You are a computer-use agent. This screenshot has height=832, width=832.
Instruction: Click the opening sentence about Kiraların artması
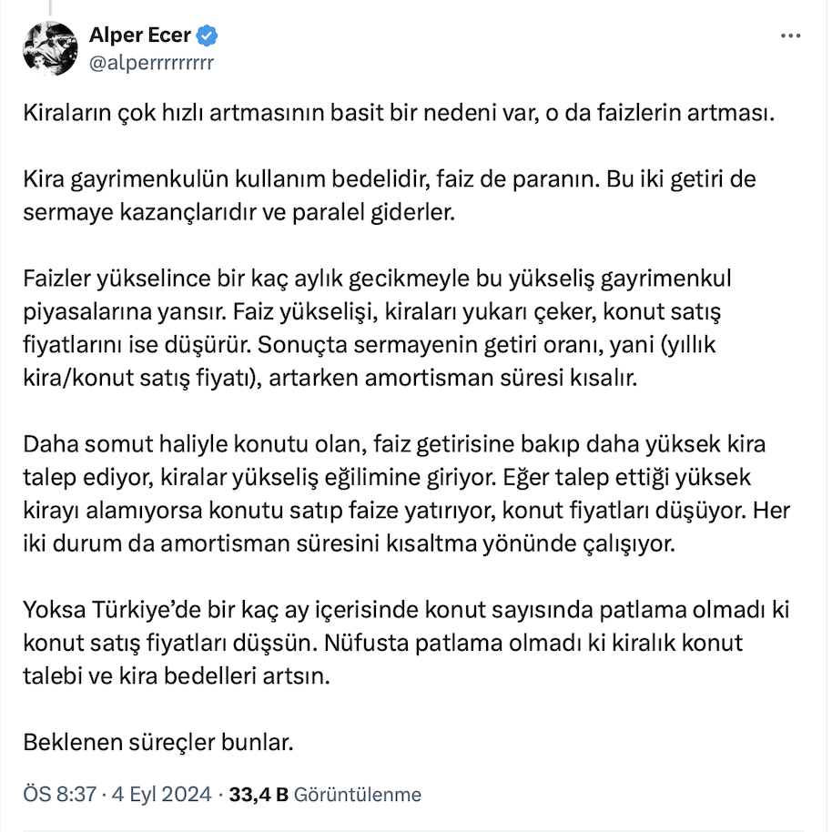[x=397, y=117]
